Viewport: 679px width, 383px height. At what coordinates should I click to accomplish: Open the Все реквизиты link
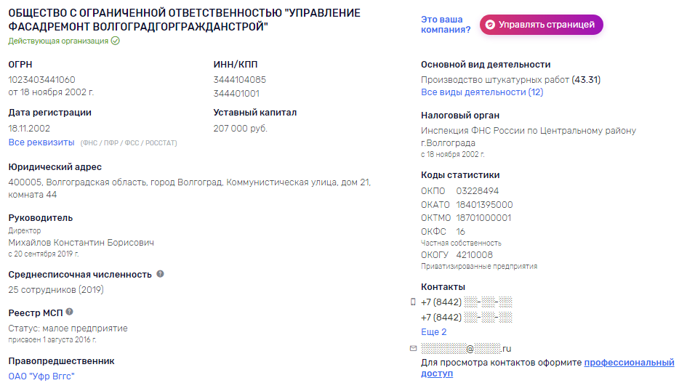[x=41, y=142]
